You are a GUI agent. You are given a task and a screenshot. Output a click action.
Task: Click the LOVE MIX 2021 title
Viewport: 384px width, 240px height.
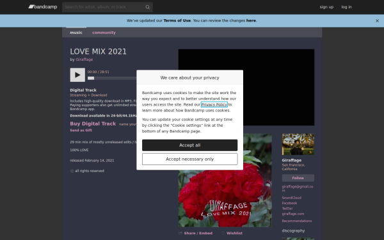(99, 52)
